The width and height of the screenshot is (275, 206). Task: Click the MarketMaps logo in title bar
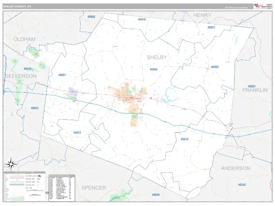point(261,6)
